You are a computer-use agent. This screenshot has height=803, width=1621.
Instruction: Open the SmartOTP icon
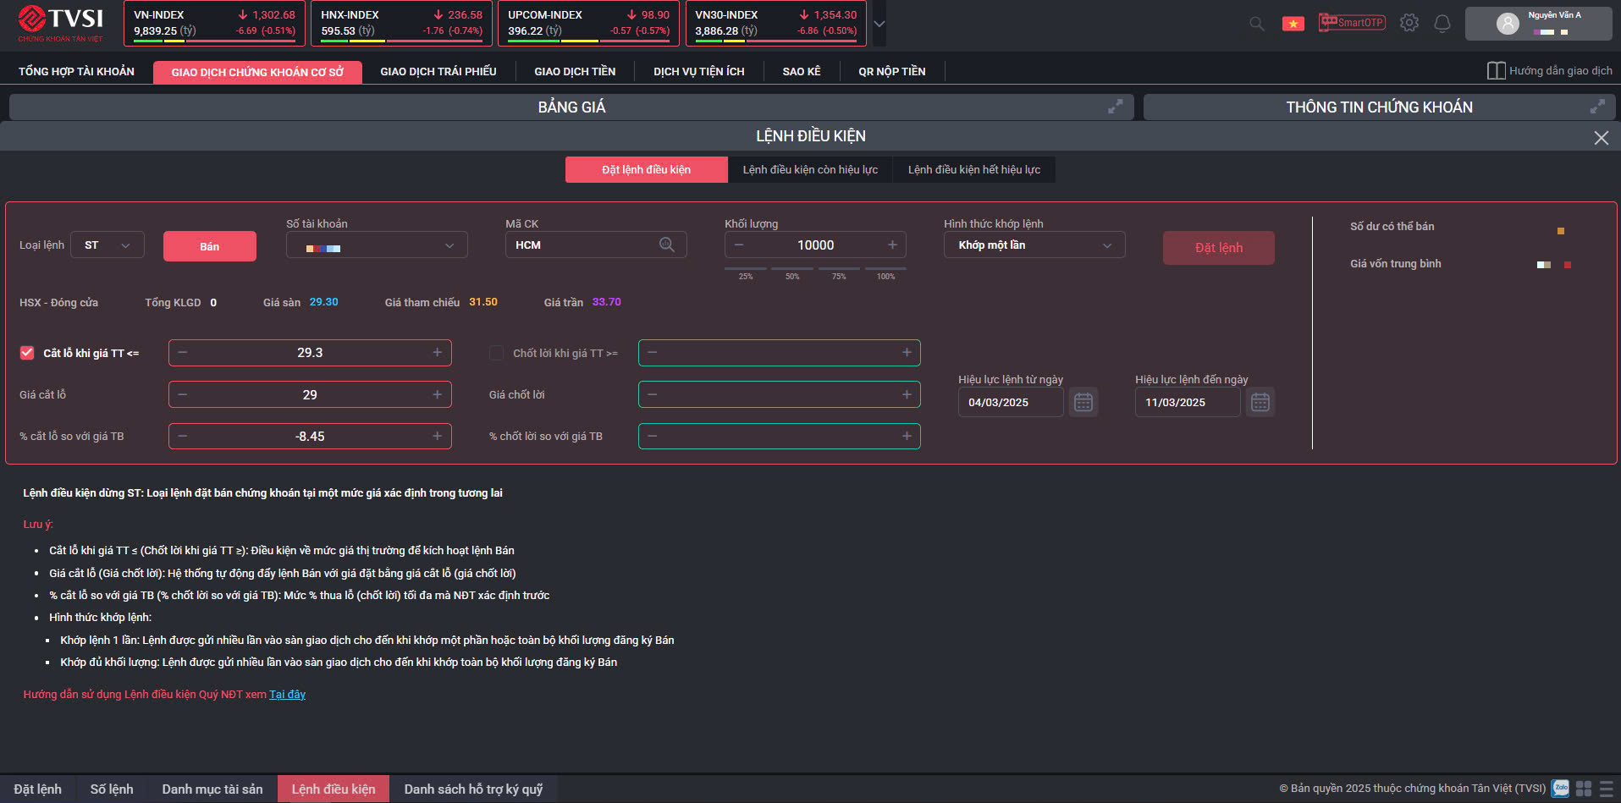coord(1352,23)
